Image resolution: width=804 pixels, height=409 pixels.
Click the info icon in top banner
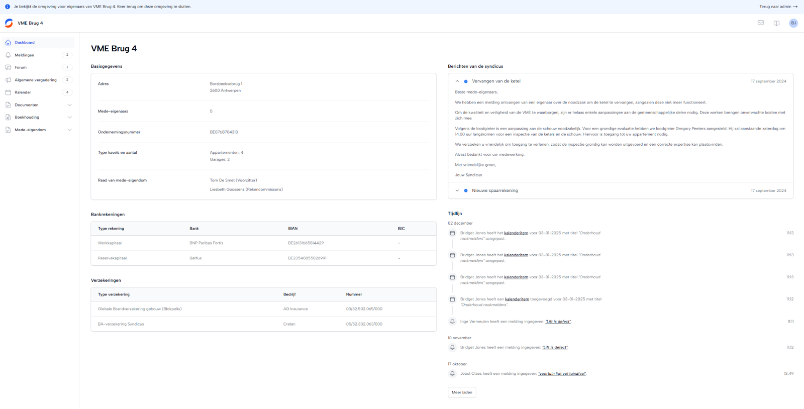click(x=8, y=7)
